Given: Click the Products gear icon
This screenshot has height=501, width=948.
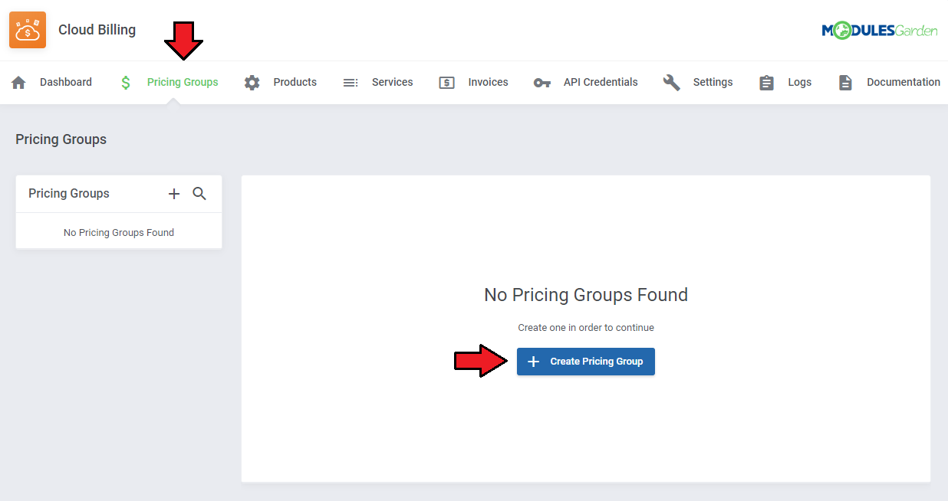Looking at the screenshot, I should [x=252, y=83].
